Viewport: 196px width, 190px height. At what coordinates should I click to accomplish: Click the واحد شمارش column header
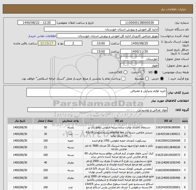pyautogui.click(x=71, y=121)
